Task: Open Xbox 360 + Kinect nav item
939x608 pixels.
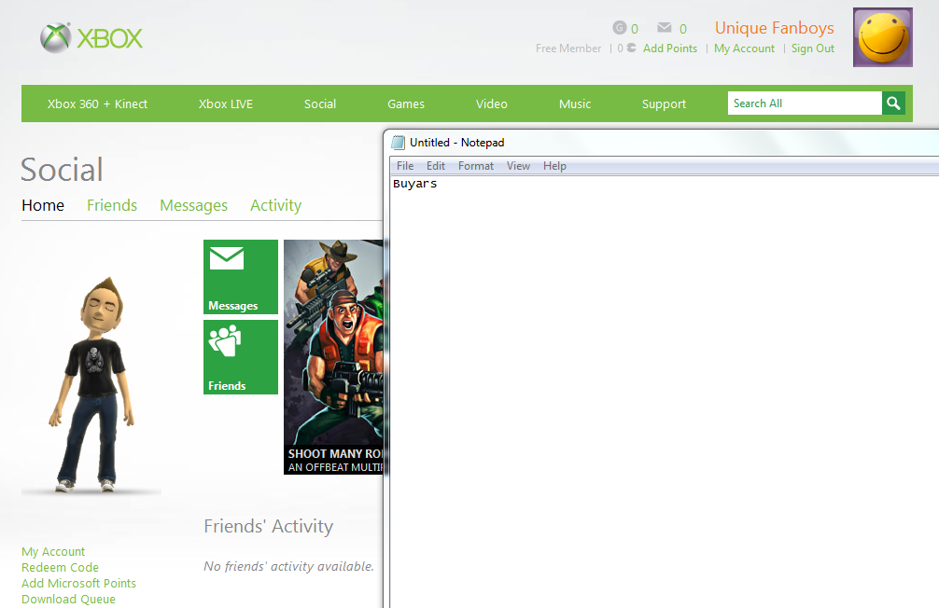Action: coord(98,104)
